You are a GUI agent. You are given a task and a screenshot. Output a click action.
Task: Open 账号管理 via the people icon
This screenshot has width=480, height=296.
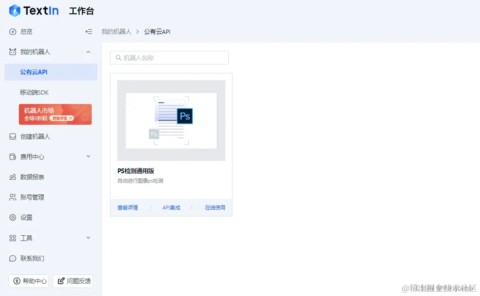12,197
